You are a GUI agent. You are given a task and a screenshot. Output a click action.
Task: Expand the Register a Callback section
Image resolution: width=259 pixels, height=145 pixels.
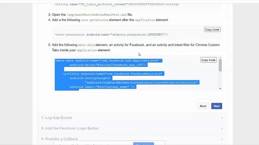(133, 139)
